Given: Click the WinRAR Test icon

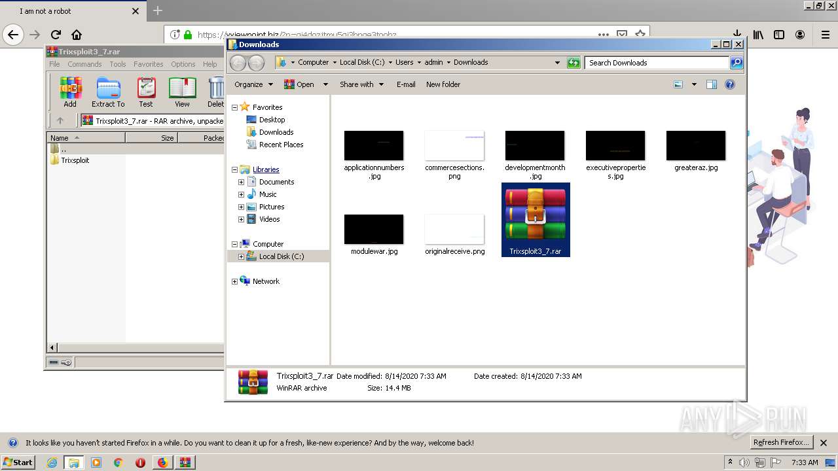Looking at the screenshot, I should click(146, 92).
